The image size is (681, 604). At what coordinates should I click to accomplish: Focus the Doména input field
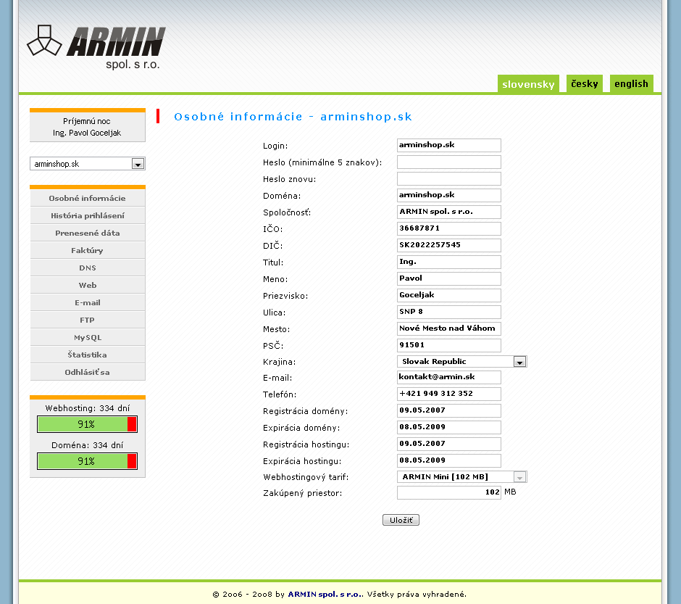tap(448, 195)
